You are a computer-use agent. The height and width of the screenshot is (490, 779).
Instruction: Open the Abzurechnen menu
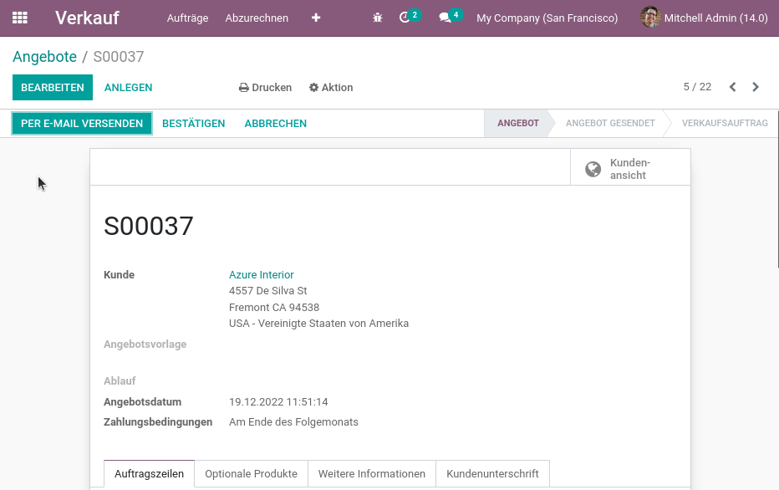click(x=257, y=18)
